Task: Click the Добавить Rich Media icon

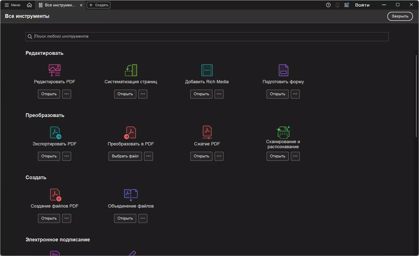Action: point(207,70)
